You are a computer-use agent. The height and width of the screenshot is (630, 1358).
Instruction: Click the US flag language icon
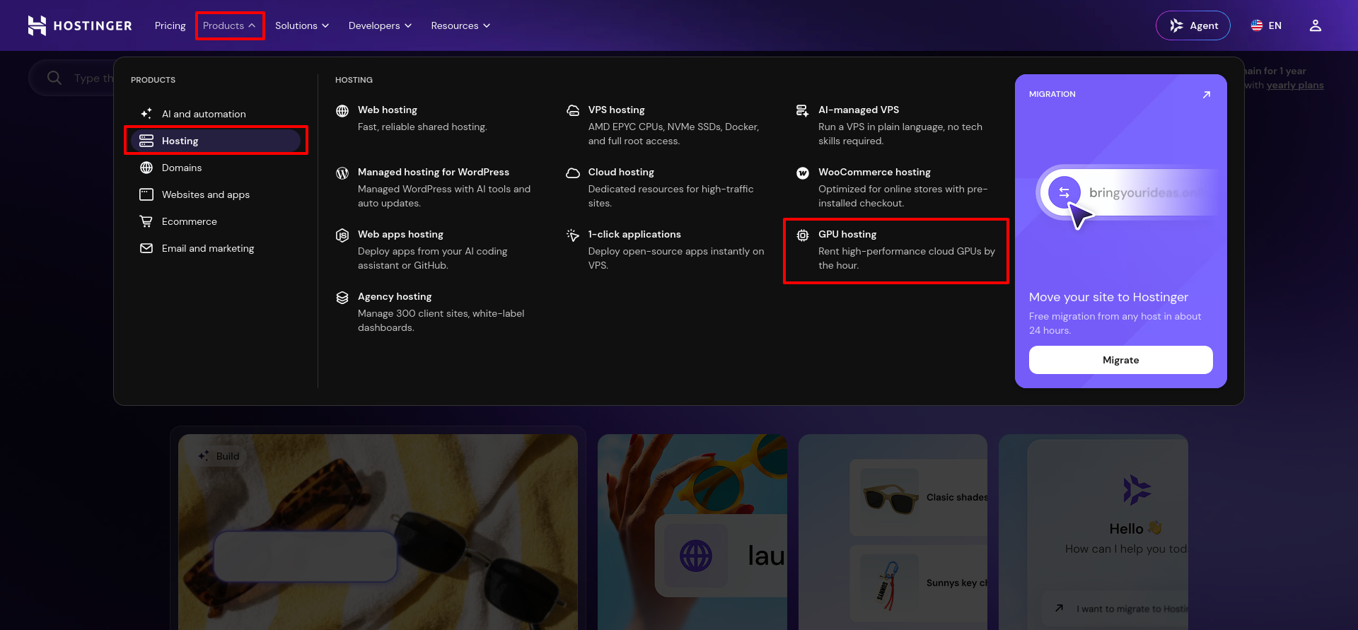pos(1257,25)
